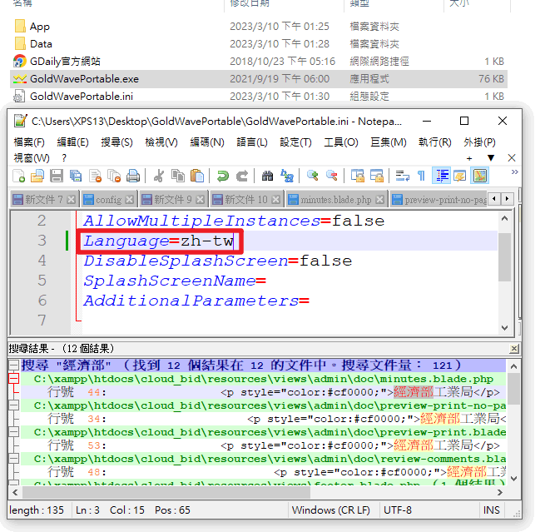Screen dimensions: 545x532
Task: Toggle the indent guide icon
Action: tap(442, 176)
